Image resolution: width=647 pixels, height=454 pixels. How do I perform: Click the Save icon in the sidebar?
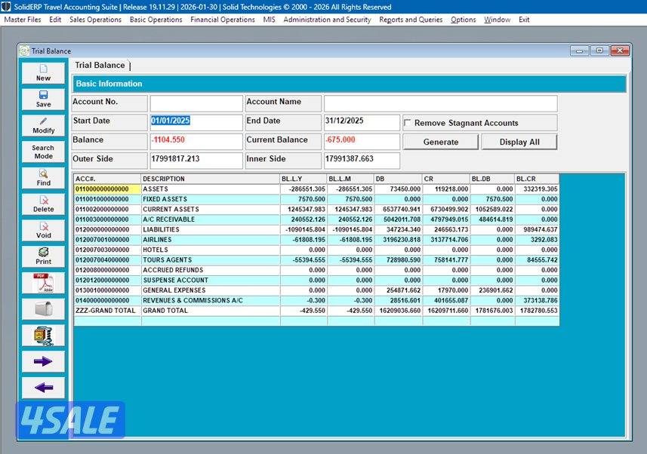coord(42,99)
